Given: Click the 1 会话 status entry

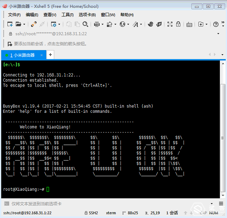Looking at the screenshot, I should (172, 213).
